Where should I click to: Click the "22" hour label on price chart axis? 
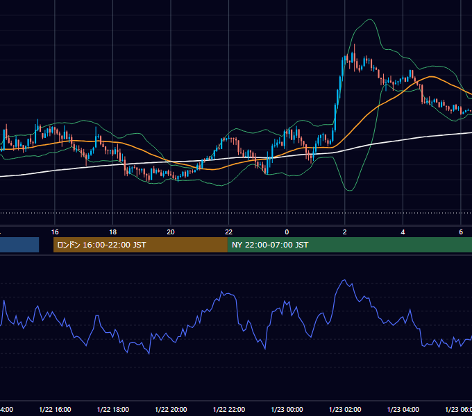tap(229, 232)
